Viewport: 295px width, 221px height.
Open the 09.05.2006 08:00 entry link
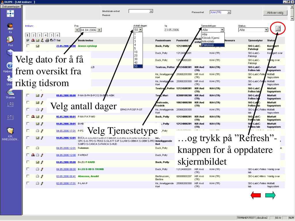(66, 96)
